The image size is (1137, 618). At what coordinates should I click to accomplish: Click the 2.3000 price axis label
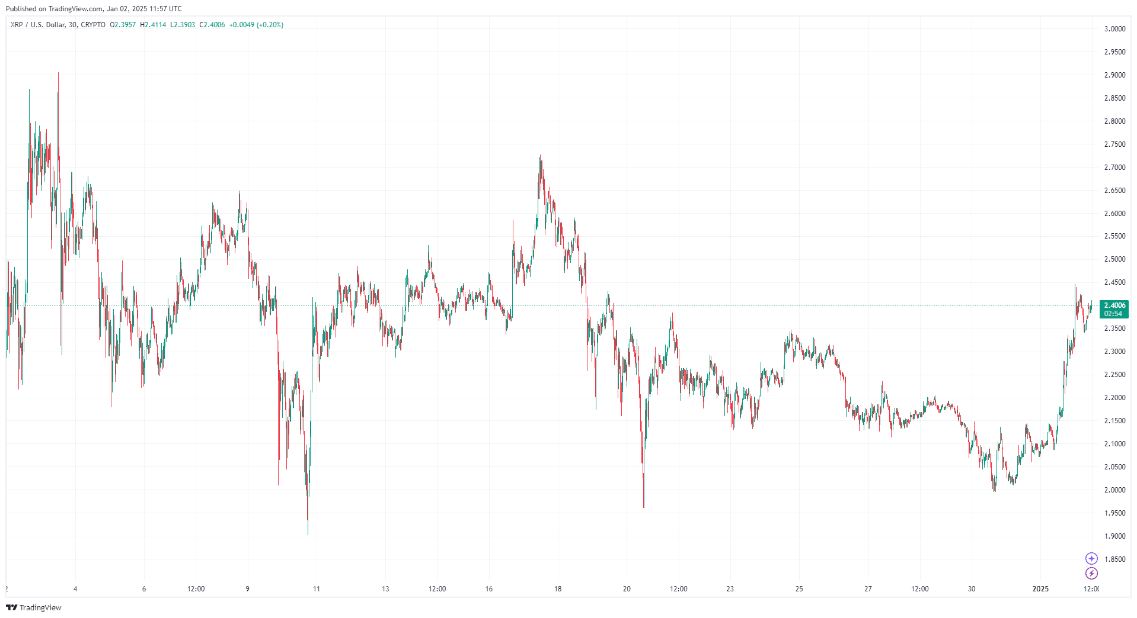(1114, 352)
